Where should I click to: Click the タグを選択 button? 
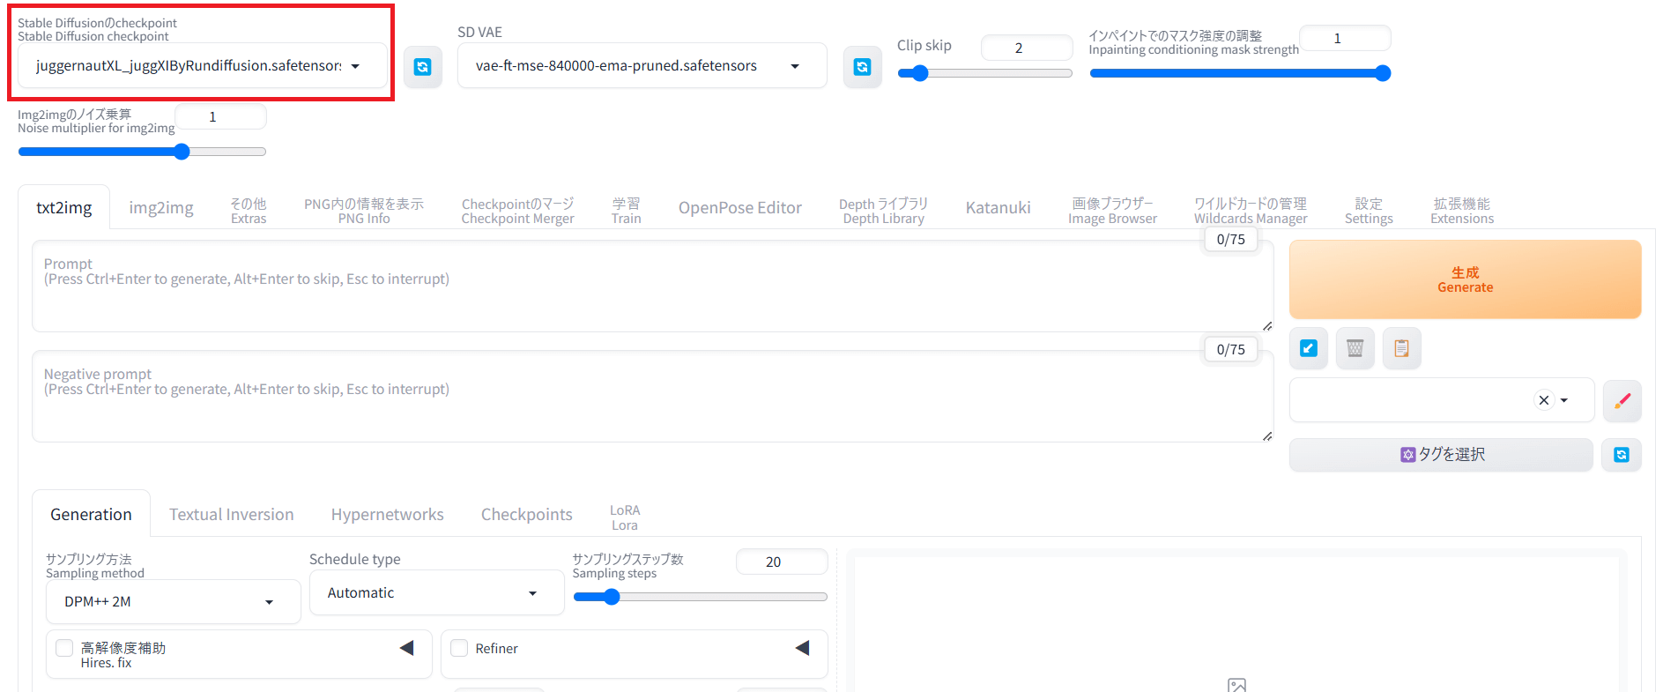pyautogui.click(x=1441, y=455)
